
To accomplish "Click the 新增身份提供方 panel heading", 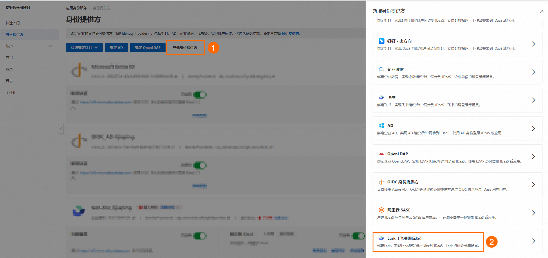I will point(389,11).
